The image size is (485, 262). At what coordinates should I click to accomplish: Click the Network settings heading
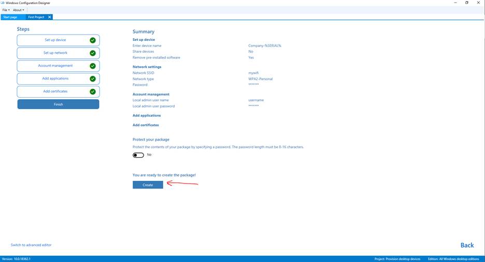(147, 67)
